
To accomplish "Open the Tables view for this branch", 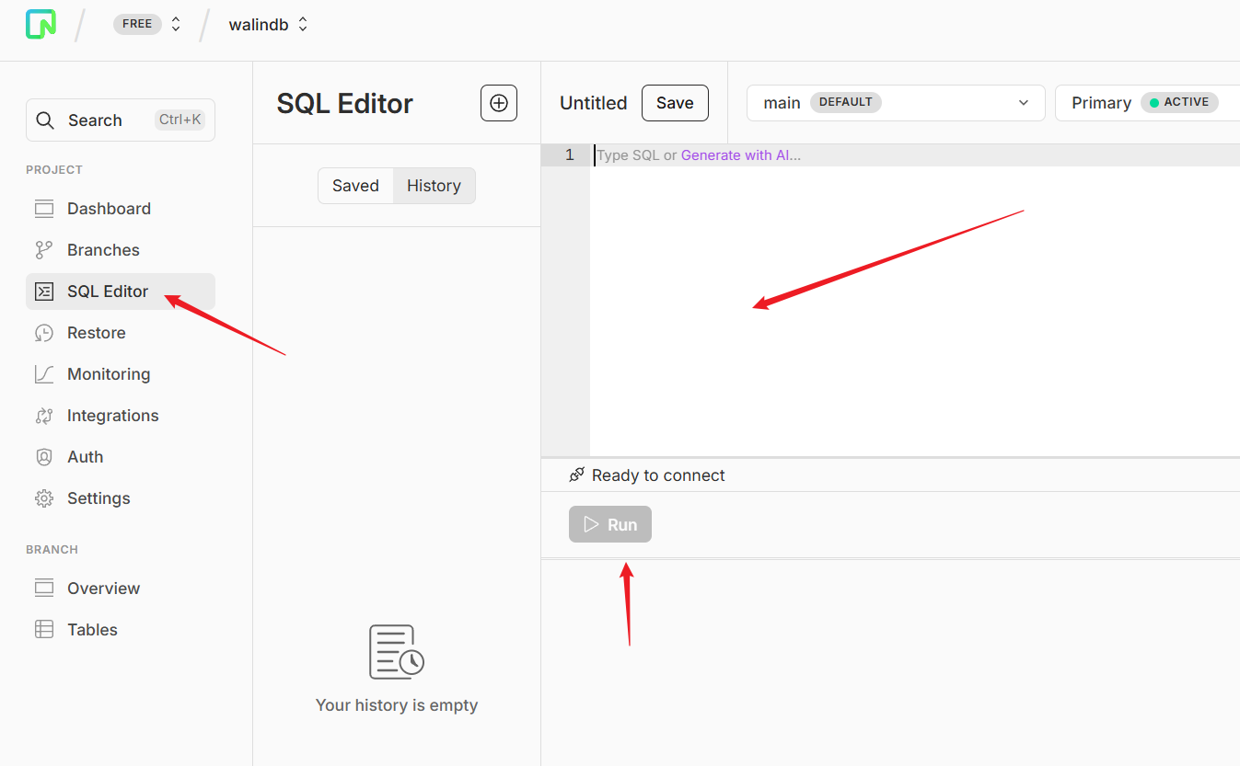I will click(x=92, y=629).
